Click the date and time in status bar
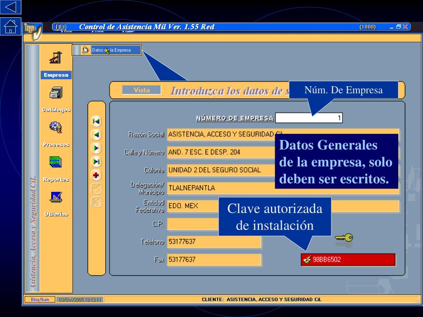This screenshot has height=317, width=423. coord(80,300)
